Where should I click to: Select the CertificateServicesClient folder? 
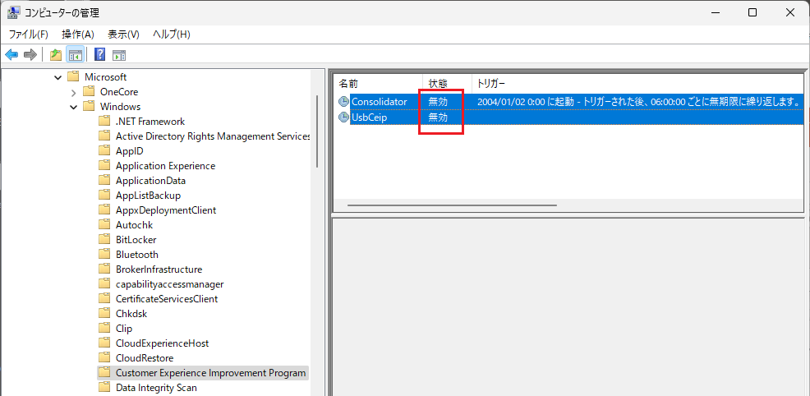tap(167, 299)
